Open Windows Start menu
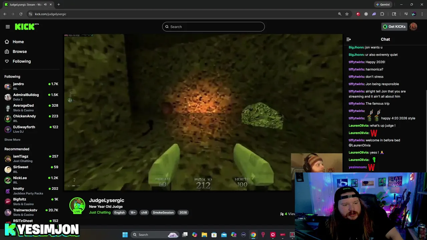Screen dimensions: 427x240 [x=125, y=235]
